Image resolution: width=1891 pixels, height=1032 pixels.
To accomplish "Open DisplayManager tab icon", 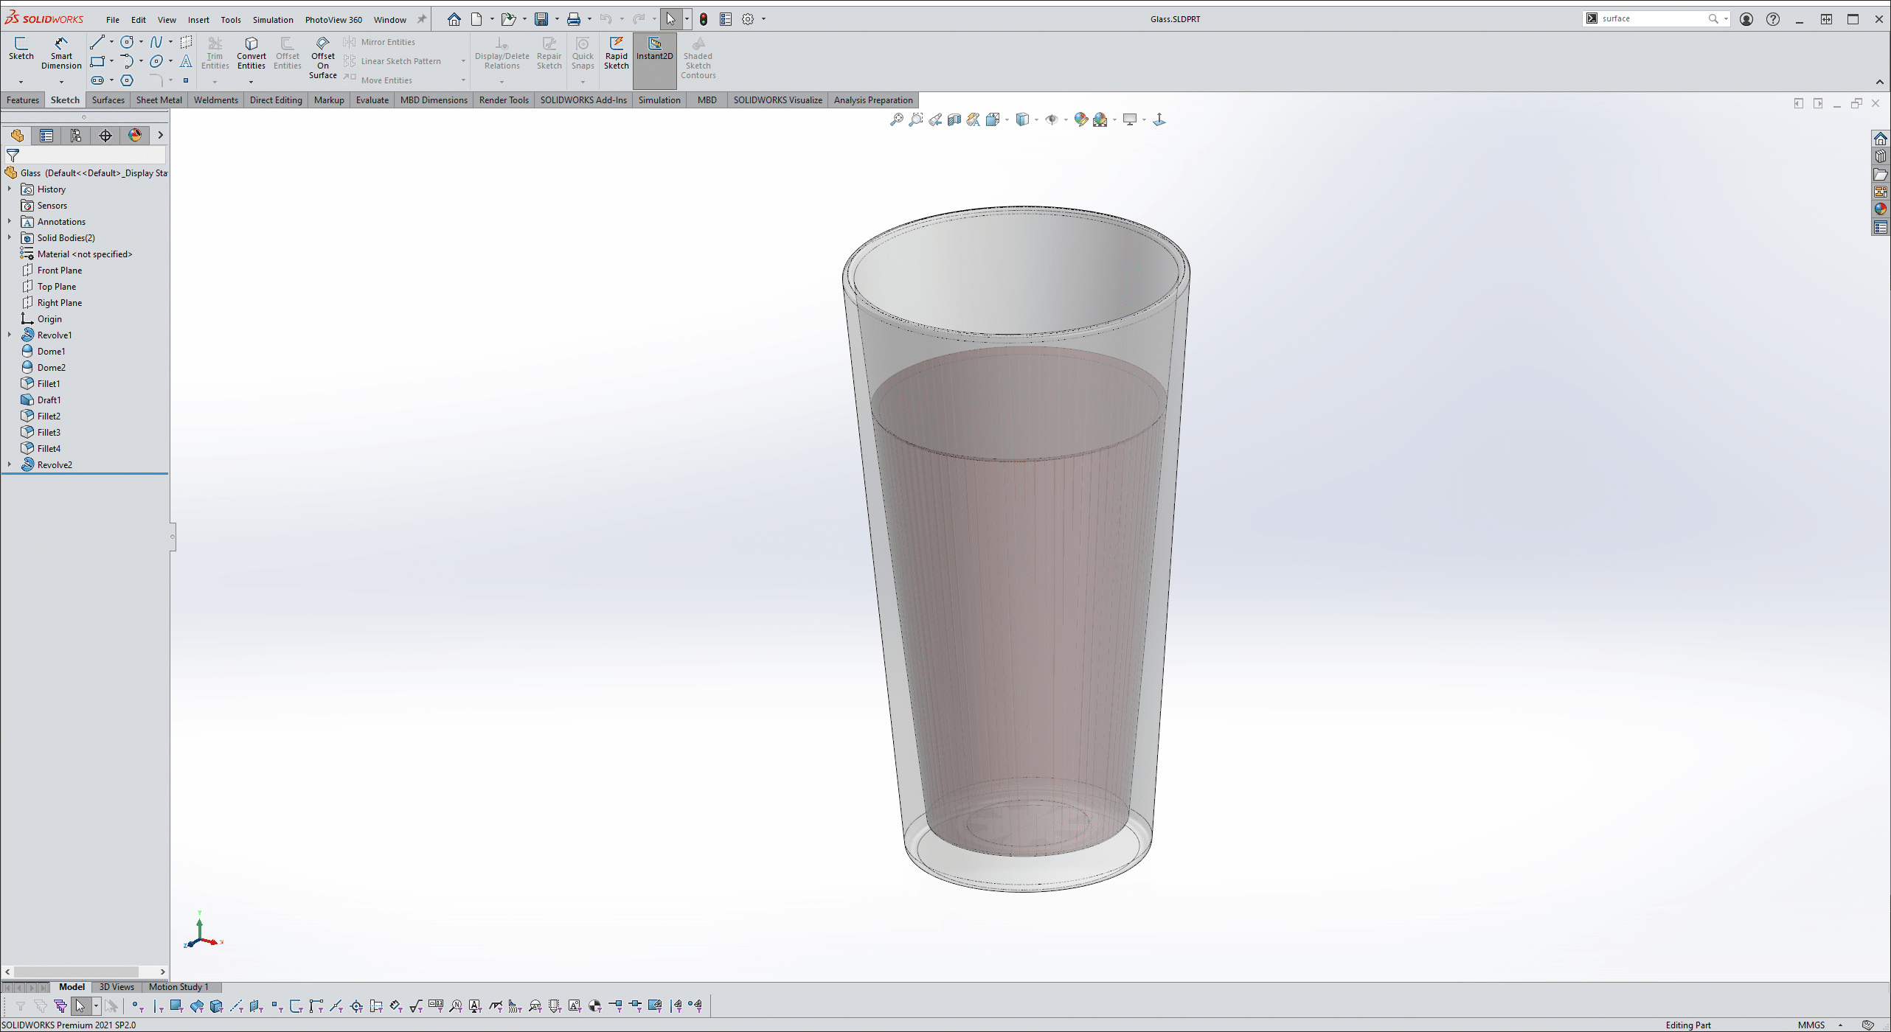I will click(x=135, y=136).
